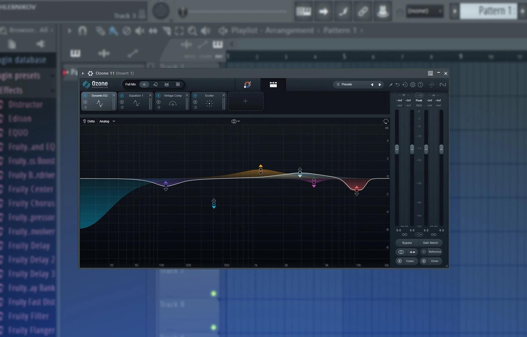Open Dynamic EQ module preset list icon
This screenshot has height=337, width=527.
coord(85,107)
